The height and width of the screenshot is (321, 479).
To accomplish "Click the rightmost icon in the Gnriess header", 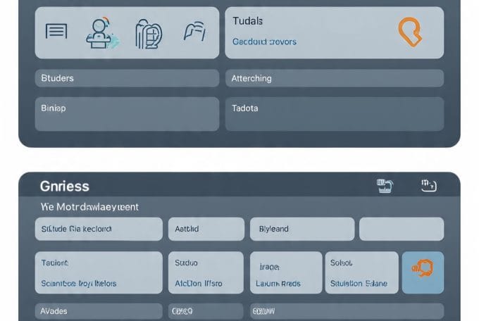I will click(428, 186).
